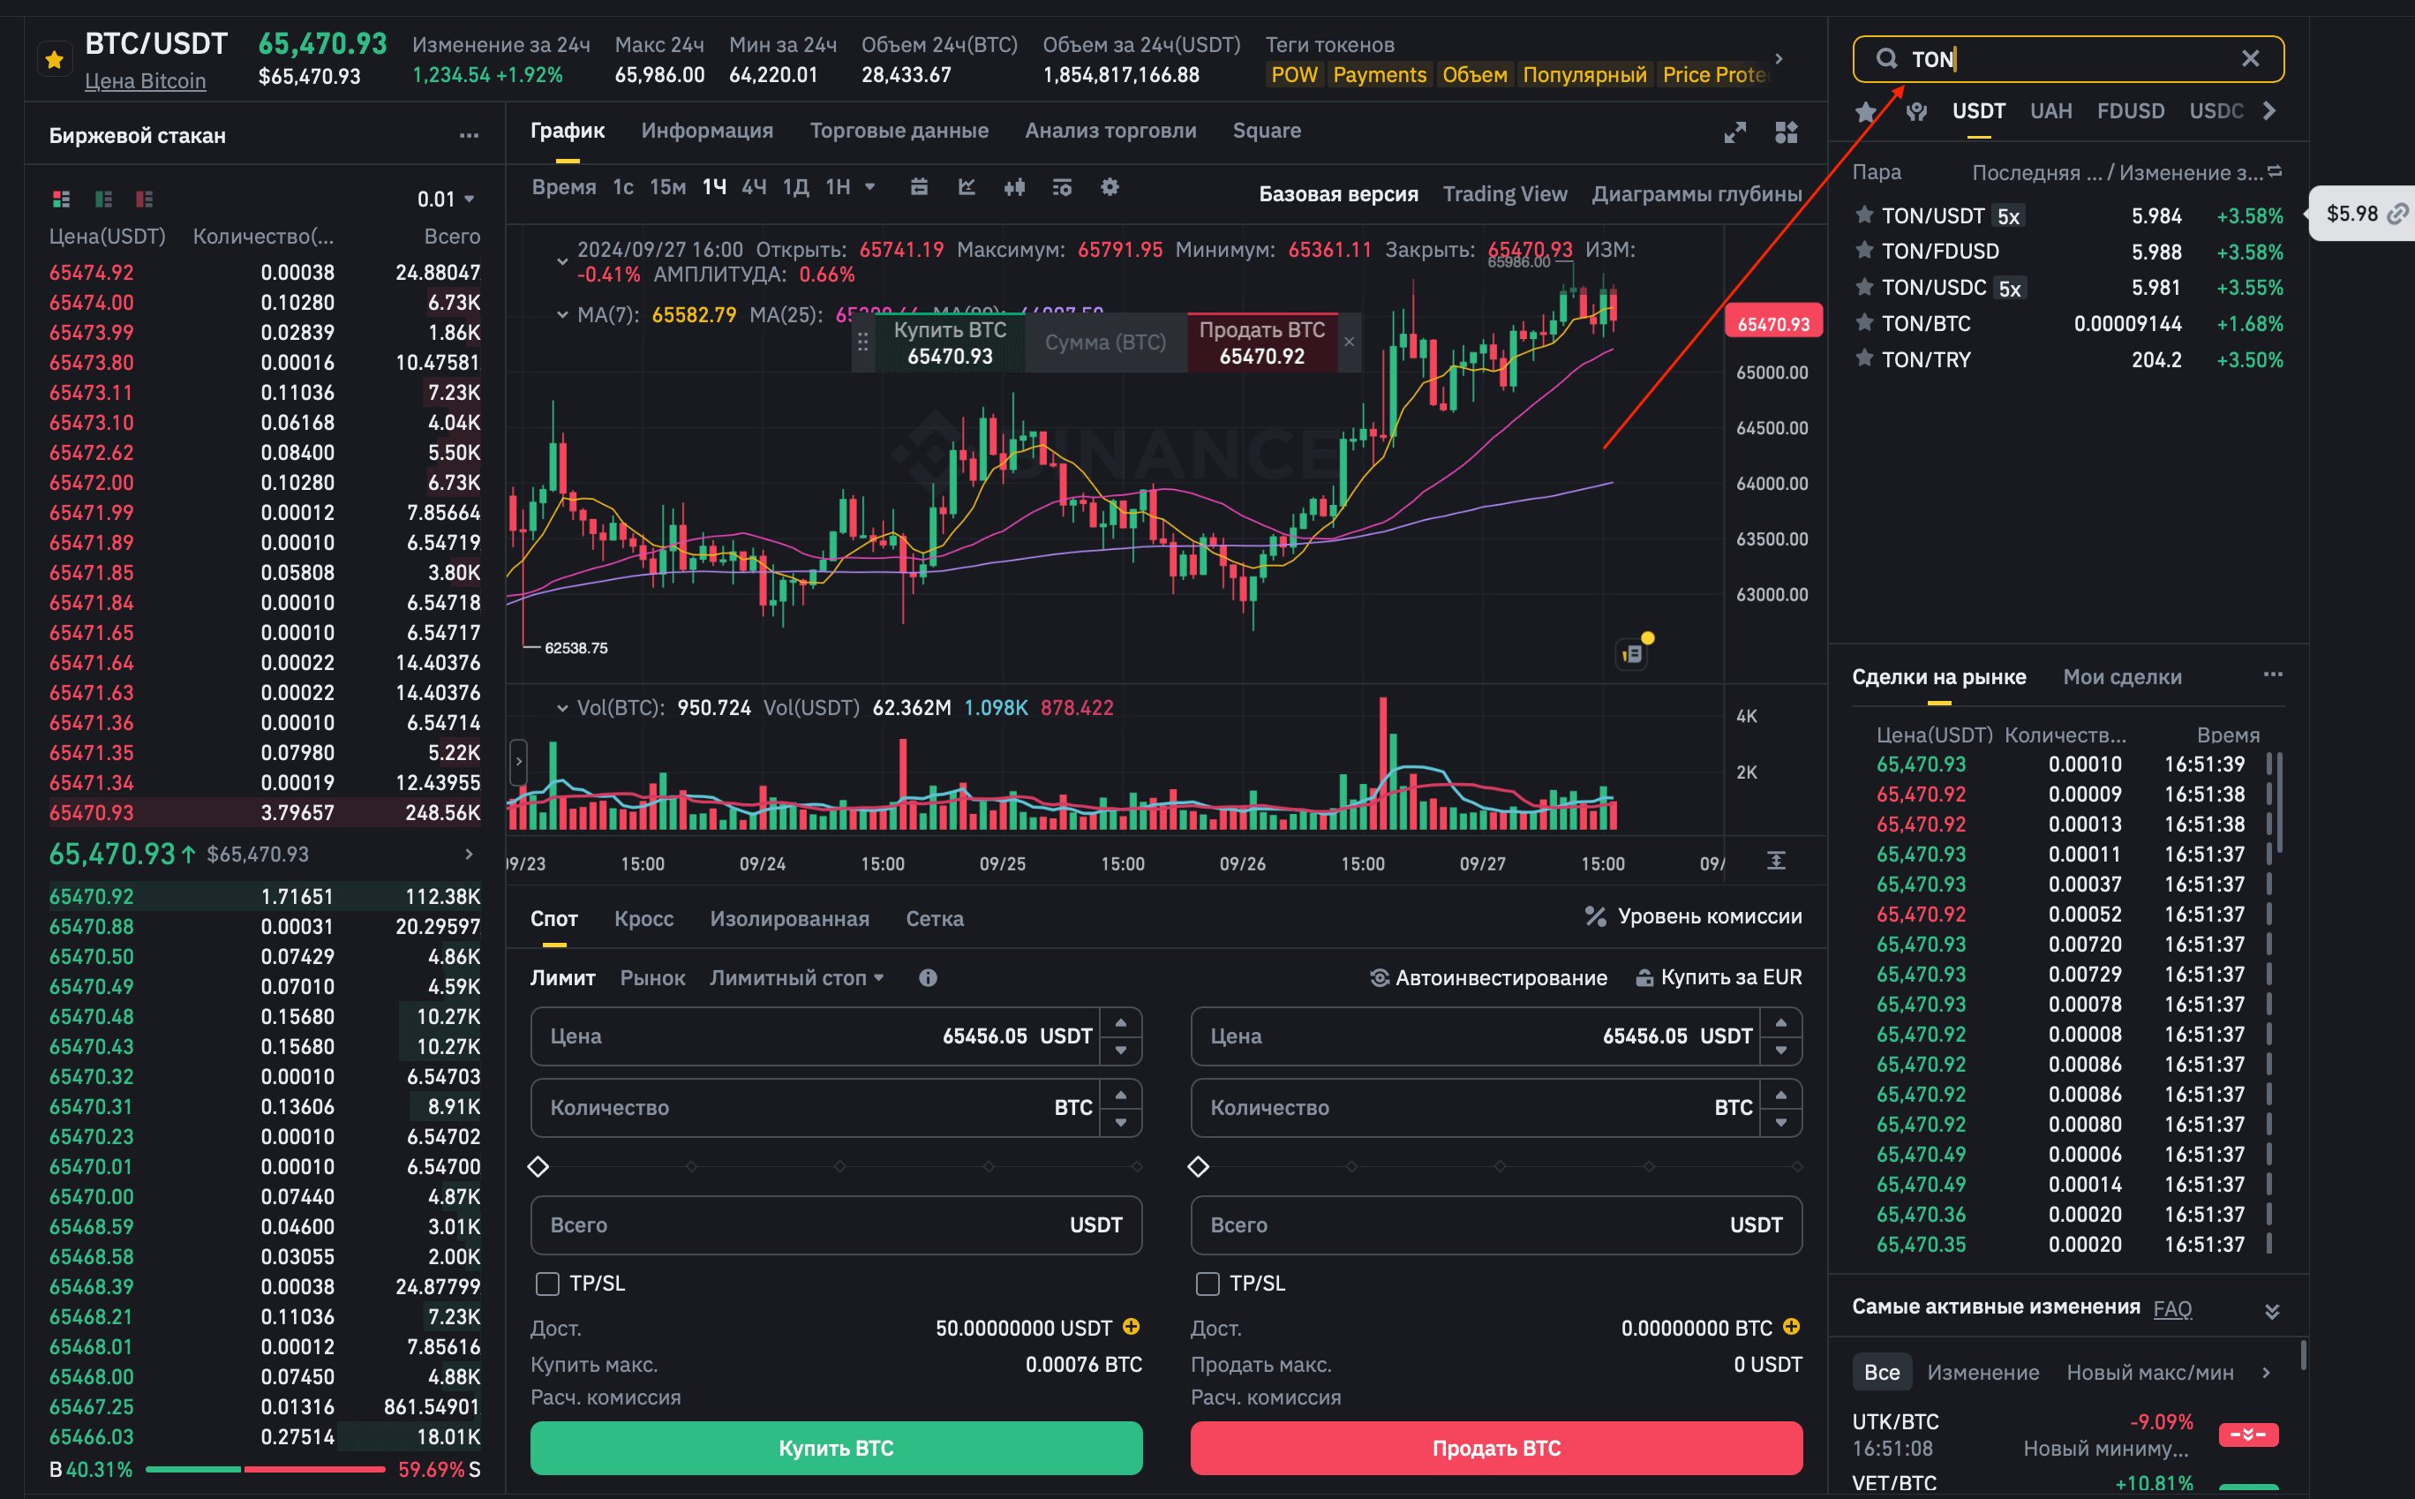
Task: Click buy amount percentage slider
Action: (837, 1166)
